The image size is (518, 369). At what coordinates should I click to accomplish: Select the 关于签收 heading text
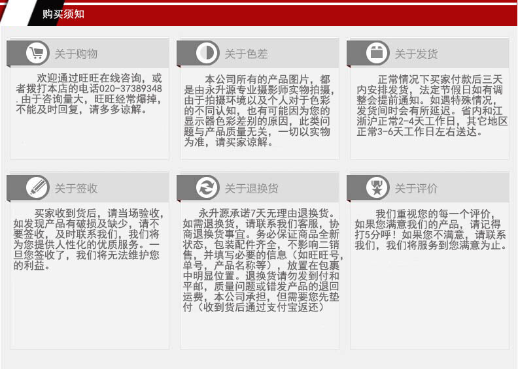(x=76, y=189)
